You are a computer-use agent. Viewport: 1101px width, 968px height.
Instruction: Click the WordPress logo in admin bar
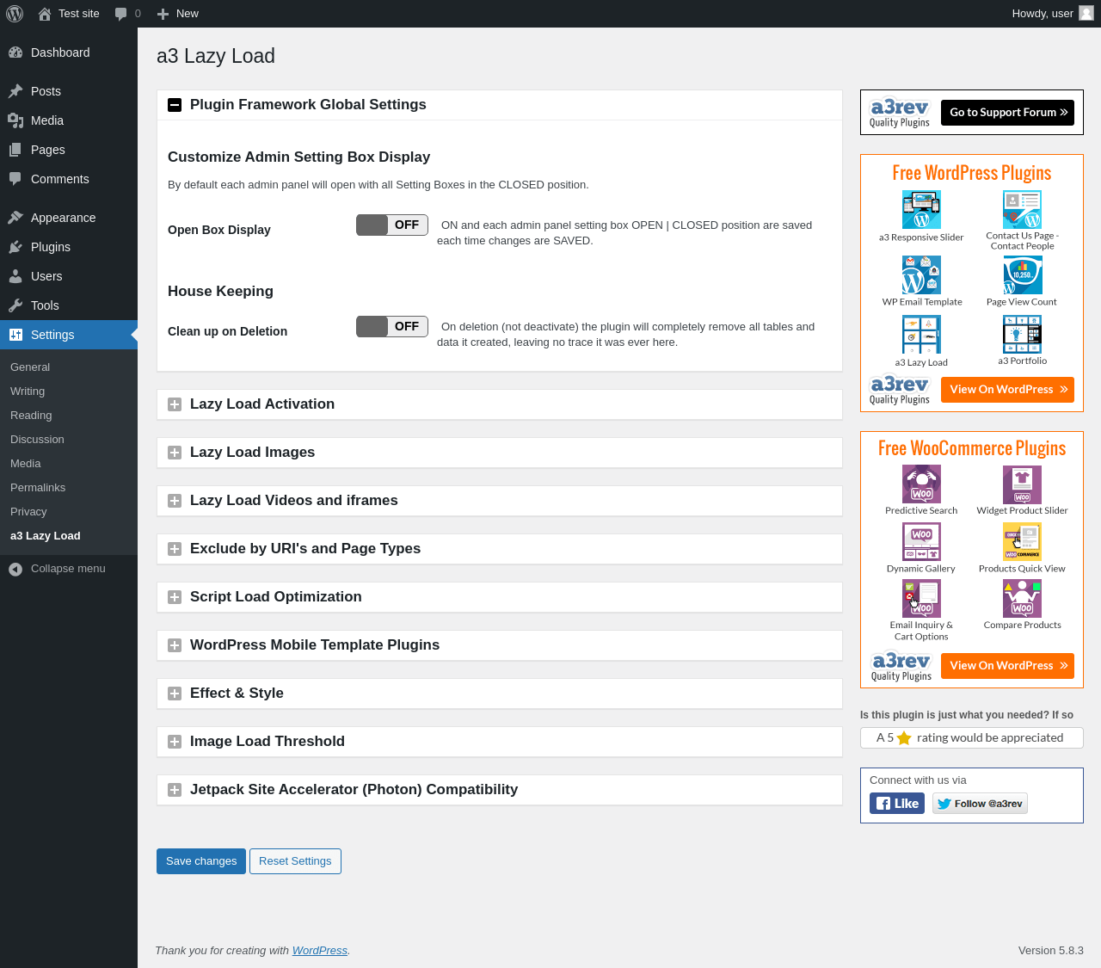point(15,14)
